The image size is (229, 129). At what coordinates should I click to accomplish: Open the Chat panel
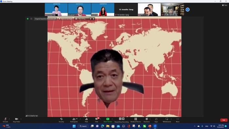(x=97, y=119)
